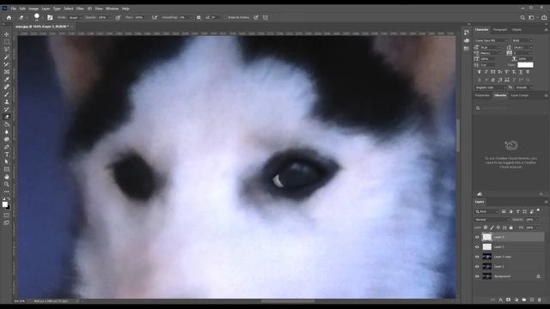Click the Layer 1 copy row
550x309 pixels.
click(509, 257)
